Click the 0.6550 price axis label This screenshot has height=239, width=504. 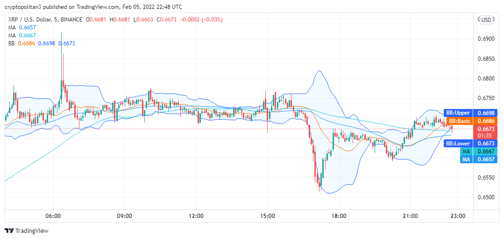[485, 178]
